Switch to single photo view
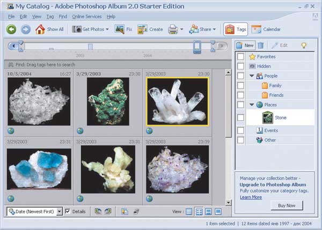The width and height of the screenshot is (322, 230). point(218,211)
